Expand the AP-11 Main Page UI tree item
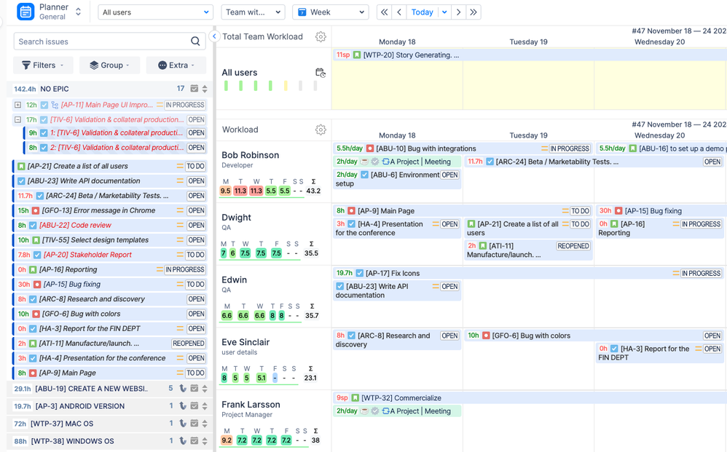This screenshot has width=727, height=452. click(17, 105)
